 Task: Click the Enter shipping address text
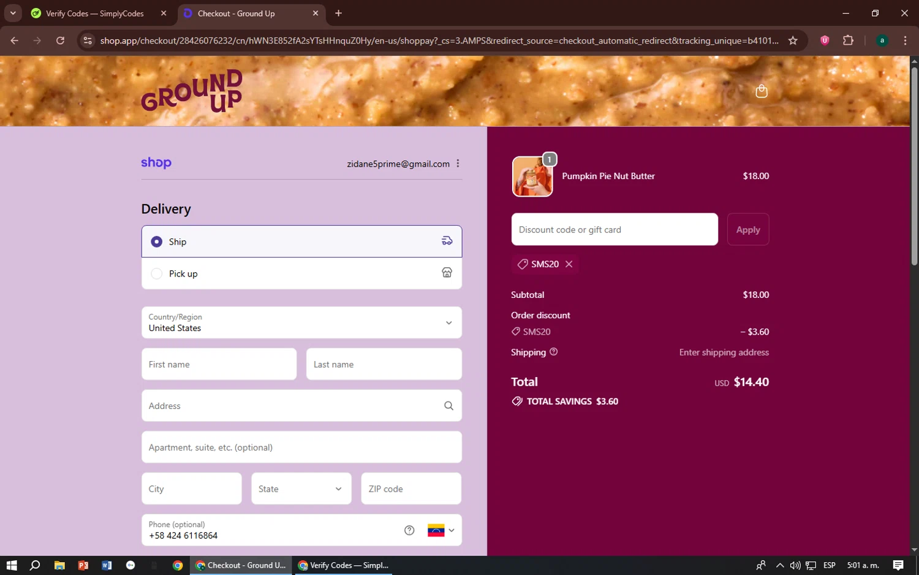[724, 352]
